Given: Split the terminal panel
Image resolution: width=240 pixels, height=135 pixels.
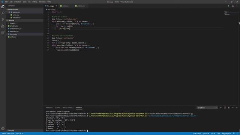Looking at the screenshot, I should click(x=225, y=108).
